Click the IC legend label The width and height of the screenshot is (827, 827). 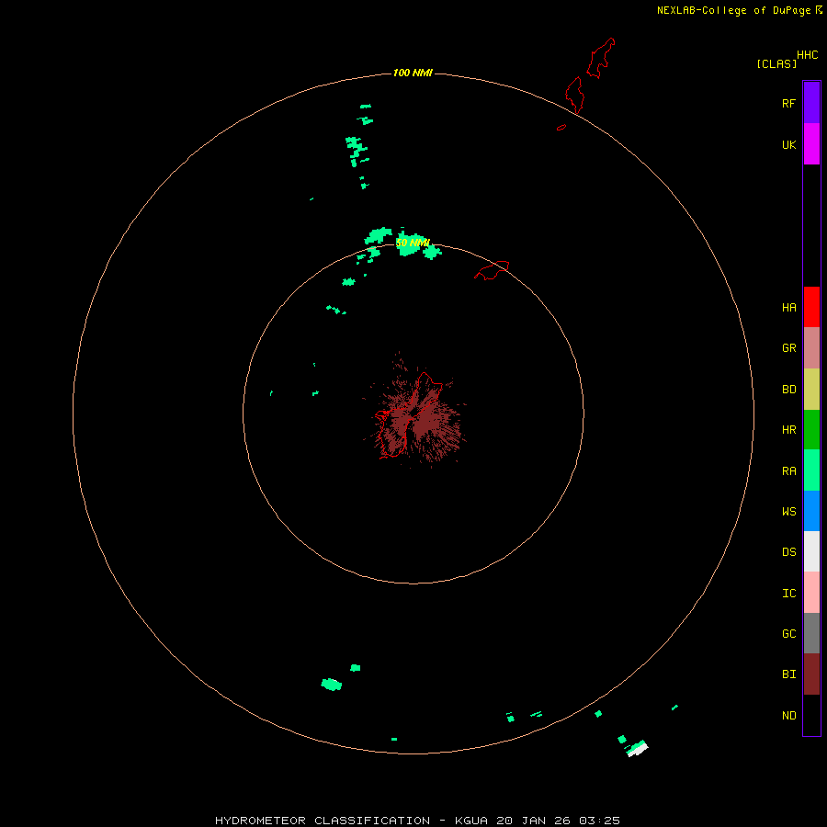pos(788,594)
